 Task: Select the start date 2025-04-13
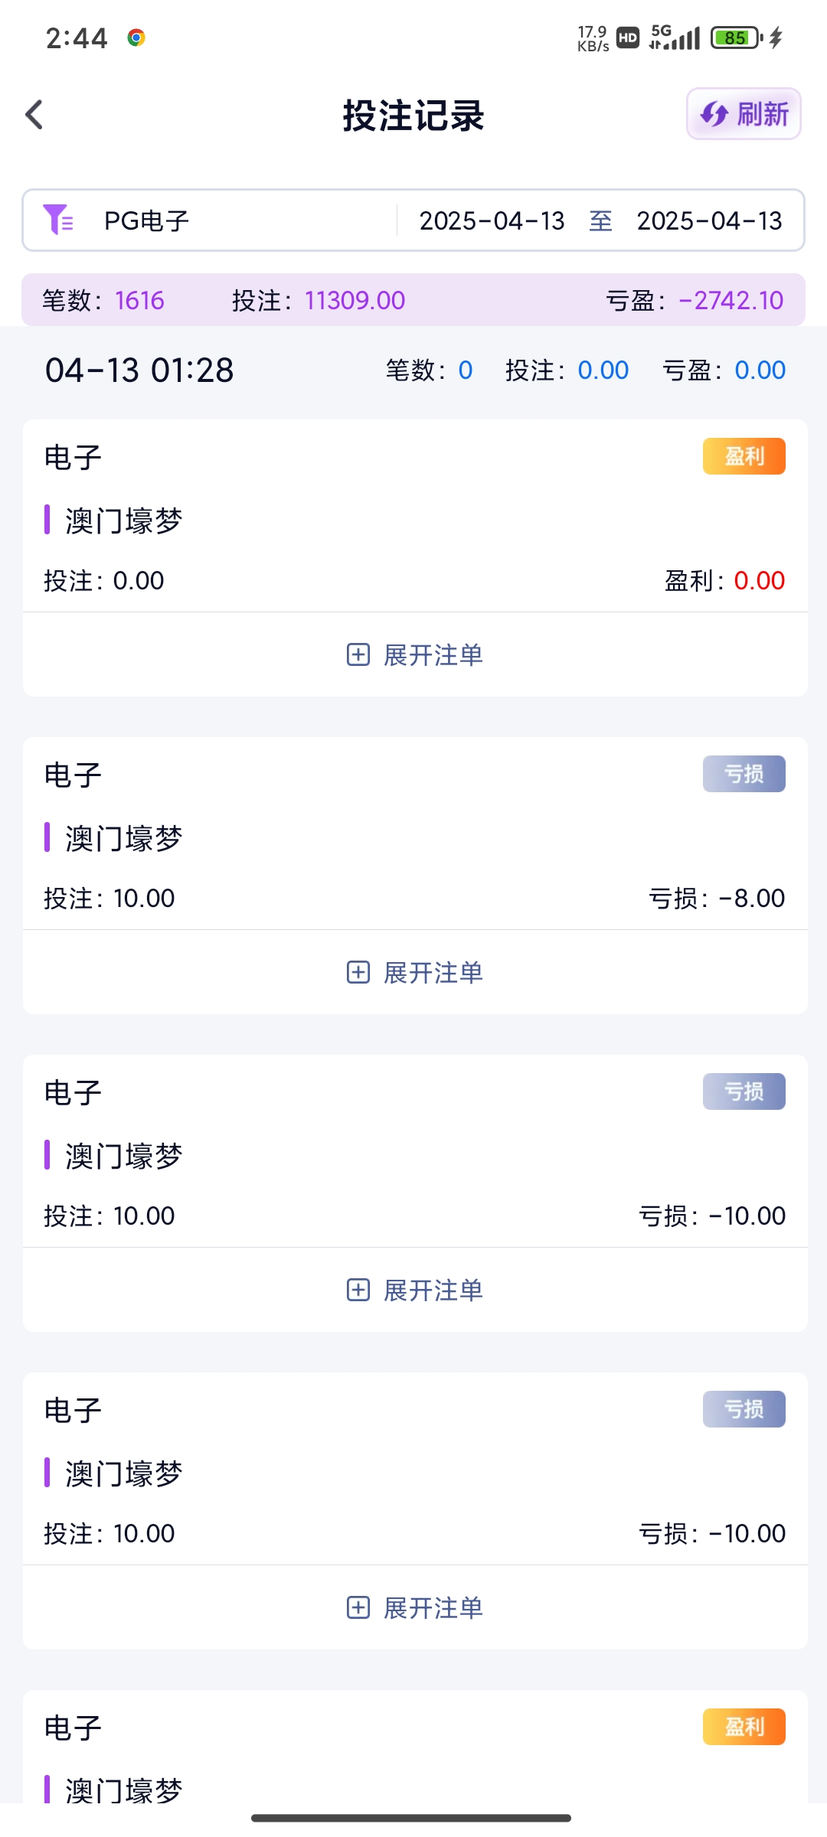pyautogui.click(x=492, y=220)
